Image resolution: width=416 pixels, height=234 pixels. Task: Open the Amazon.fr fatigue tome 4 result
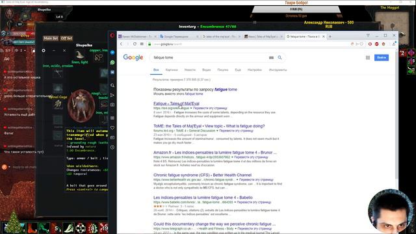[x=215, y=153]
